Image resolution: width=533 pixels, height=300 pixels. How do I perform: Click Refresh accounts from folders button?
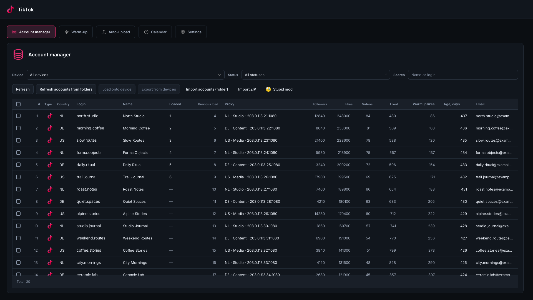point(66,89)
